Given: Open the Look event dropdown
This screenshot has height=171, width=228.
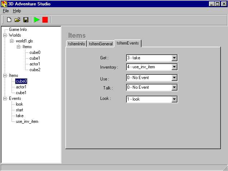Looking at the screenshot, I should pos(174,99).
